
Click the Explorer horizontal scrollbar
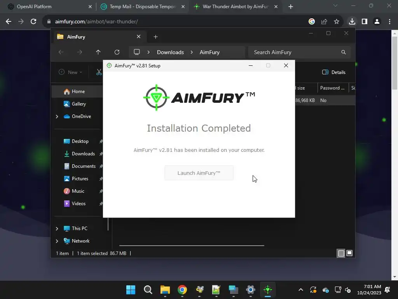tap(192, 246)
